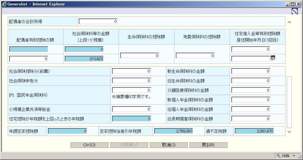Click the OK(O) button
303x160 pixels.
tap(89, 145)
